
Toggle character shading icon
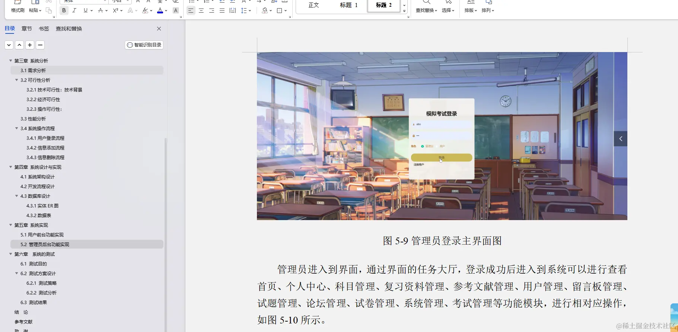176,10
